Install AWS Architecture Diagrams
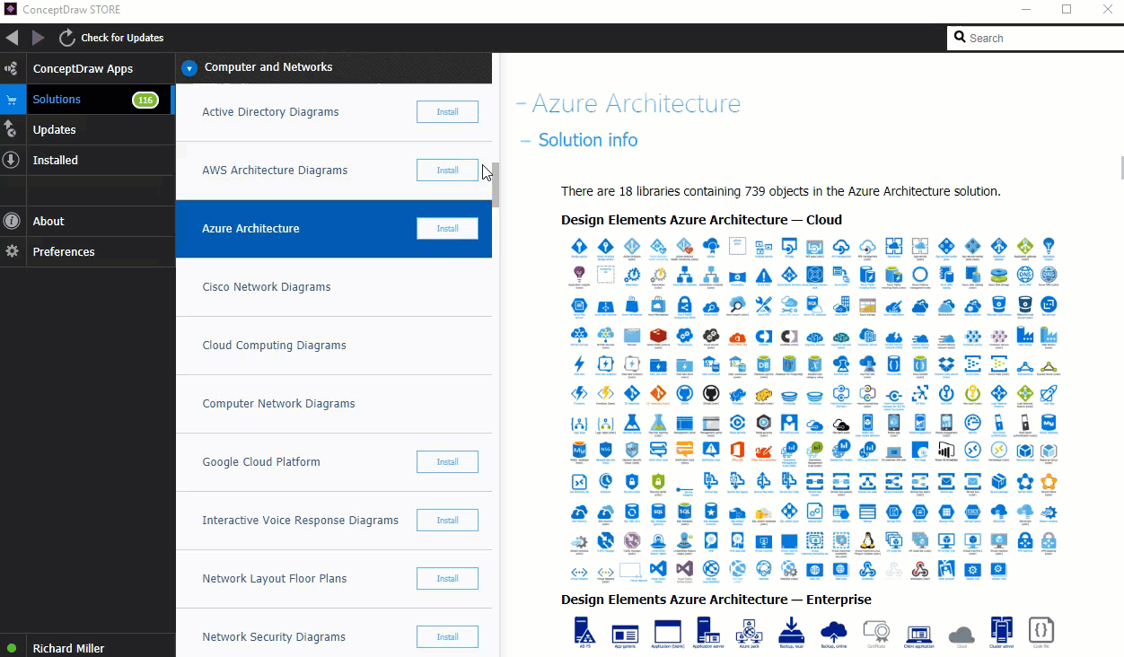 447,171
